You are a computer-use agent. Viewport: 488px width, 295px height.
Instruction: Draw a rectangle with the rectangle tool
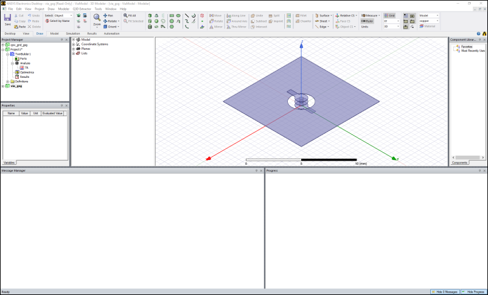click(x=172, y=16)
